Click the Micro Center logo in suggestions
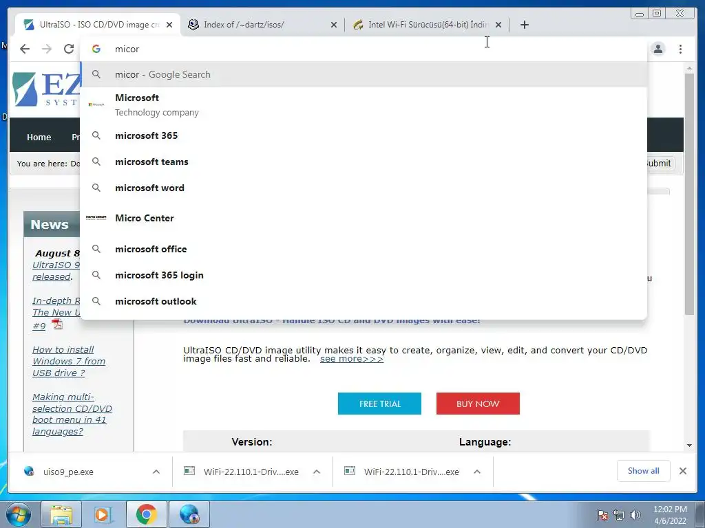This screenshot has height=528, width=705. tap(96, 217)
